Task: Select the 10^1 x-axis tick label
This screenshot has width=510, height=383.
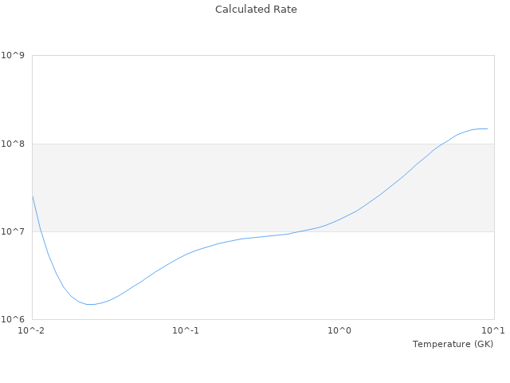Action: pyautogui.click(x=493, y=330)
